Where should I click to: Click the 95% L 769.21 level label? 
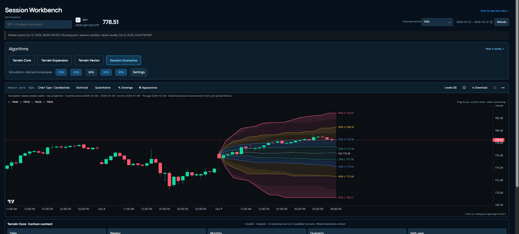pyautogui.click(x=346, y=197)
